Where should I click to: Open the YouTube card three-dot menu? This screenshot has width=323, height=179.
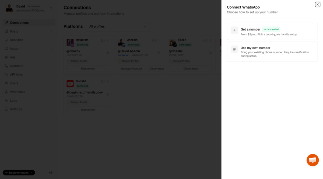point(108,81)
